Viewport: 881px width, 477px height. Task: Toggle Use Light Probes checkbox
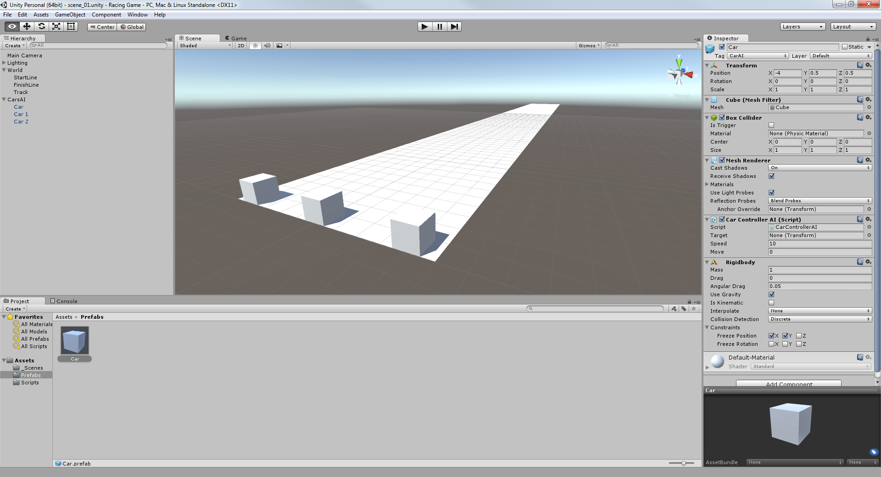click(771, 193)
